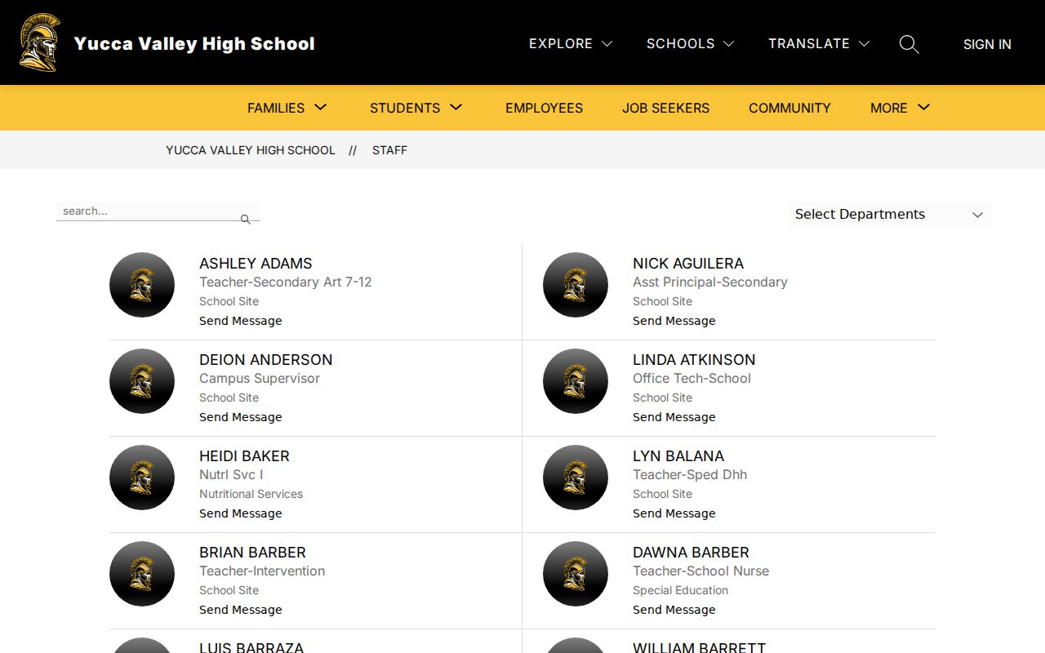Send Message to Nick Aguilera
The image size is (1045, 653).
pos(674,321)
